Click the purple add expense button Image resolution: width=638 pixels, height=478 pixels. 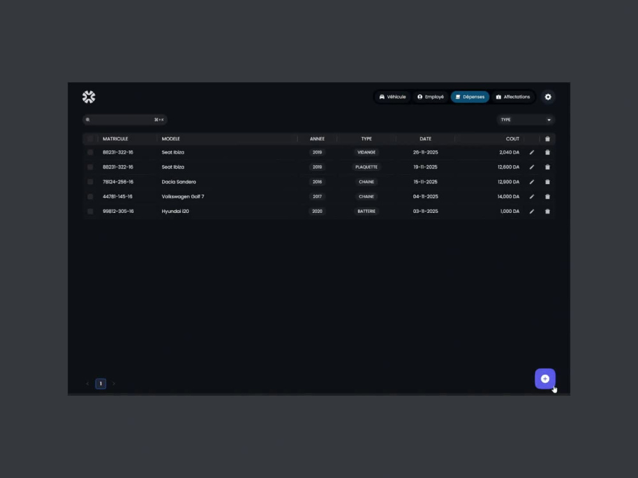(x=545, y=379)
